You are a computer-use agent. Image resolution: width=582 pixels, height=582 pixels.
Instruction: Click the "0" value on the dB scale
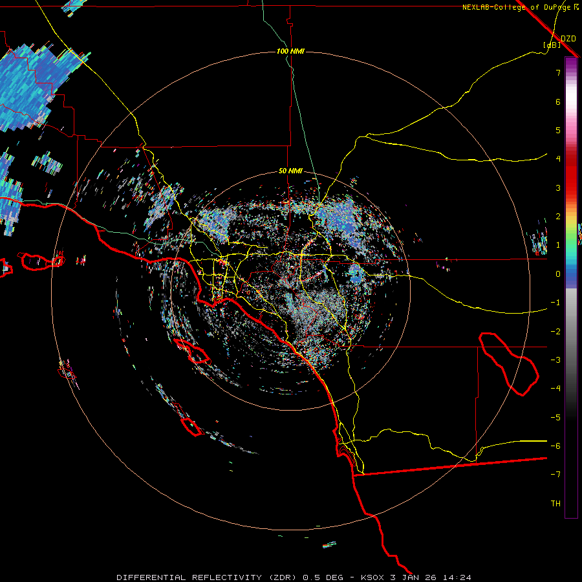(558, 274)
